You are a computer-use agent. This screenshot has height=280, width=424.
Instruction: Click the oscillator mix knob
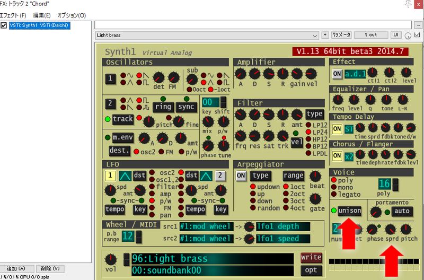tap(208, 122)
